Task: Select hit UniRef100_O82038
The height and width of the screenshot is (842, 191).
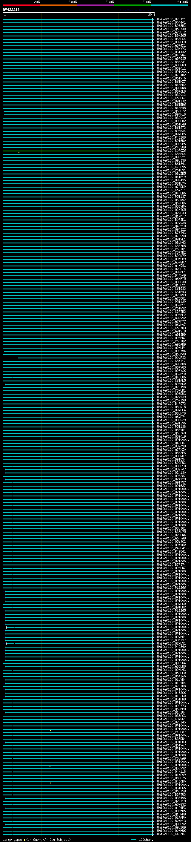Action: pos(171,447)
